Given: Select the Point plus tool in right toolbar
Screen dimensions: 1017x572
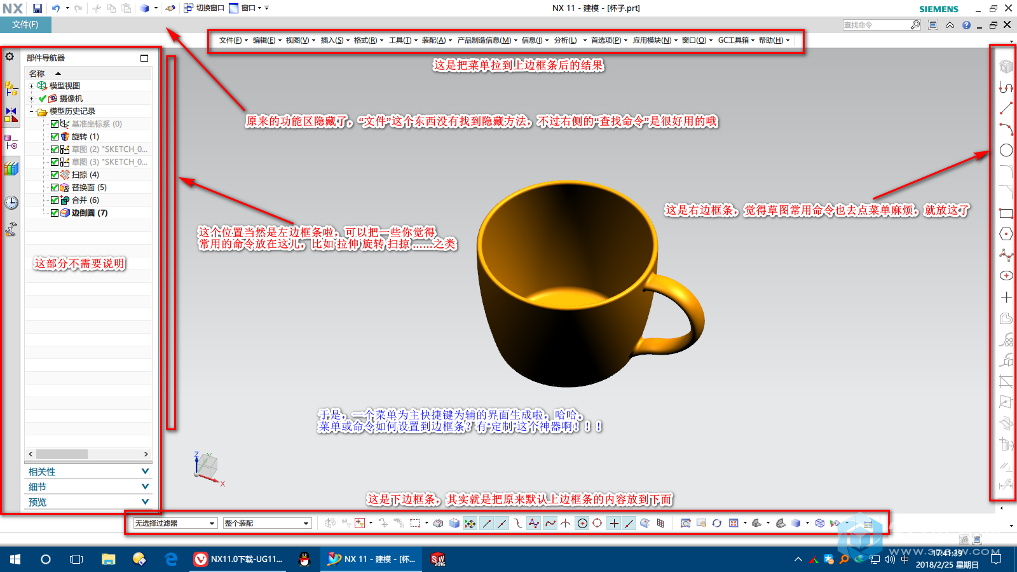Looking at the screenshot, I should click(x=1006, y=297).
